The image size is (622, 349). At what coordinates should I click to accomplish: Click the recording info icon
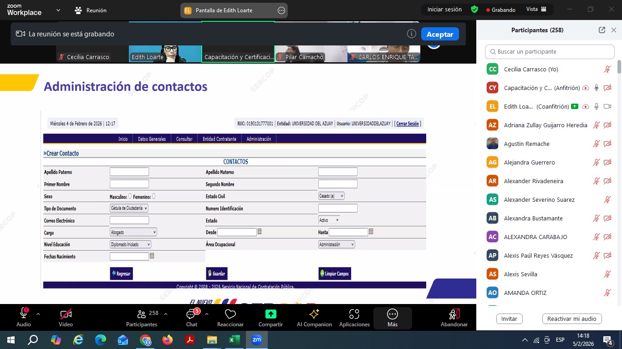pos(412,34)
